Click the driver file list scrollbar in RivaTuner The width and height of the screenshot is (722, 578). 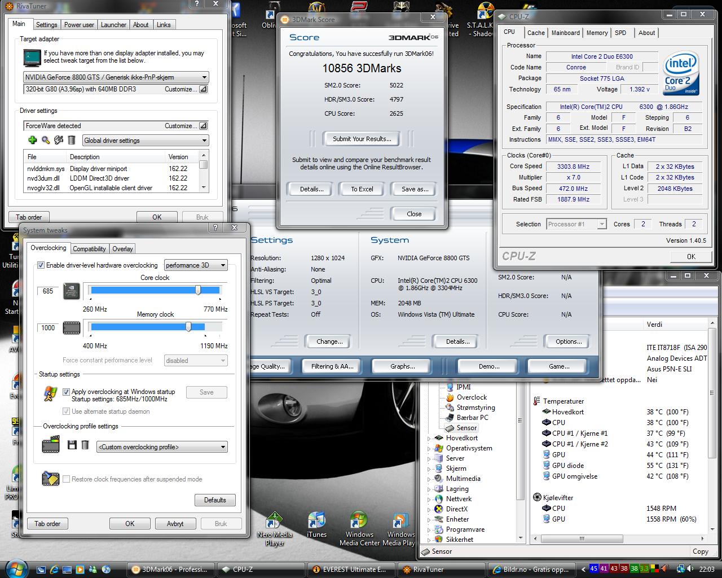[x=204, y=172]
